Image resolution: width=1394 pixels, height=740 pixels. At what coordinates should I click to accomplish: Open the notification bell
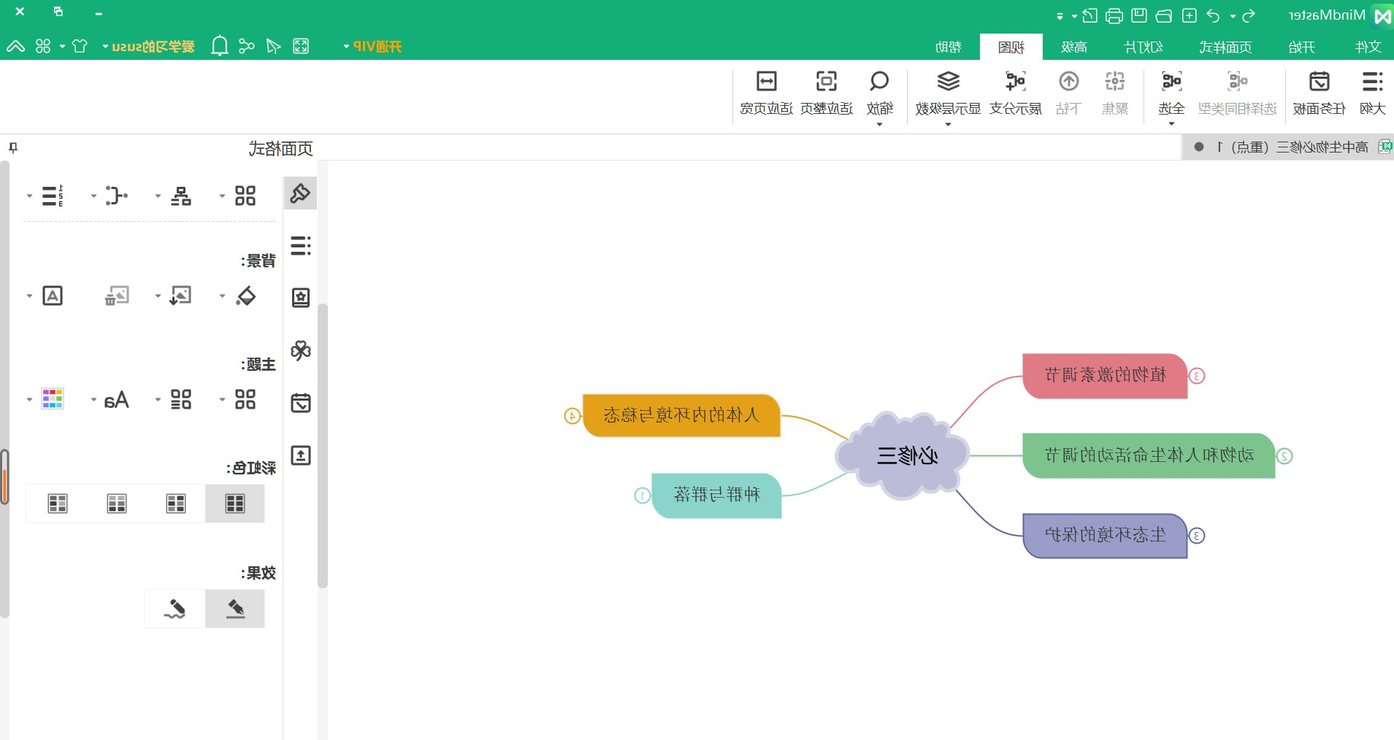point(219,46)
